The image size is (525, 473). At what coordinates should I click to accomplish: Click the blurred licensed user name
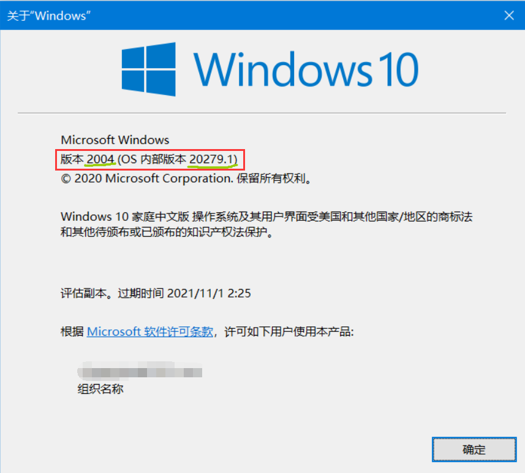coord(140,371)
